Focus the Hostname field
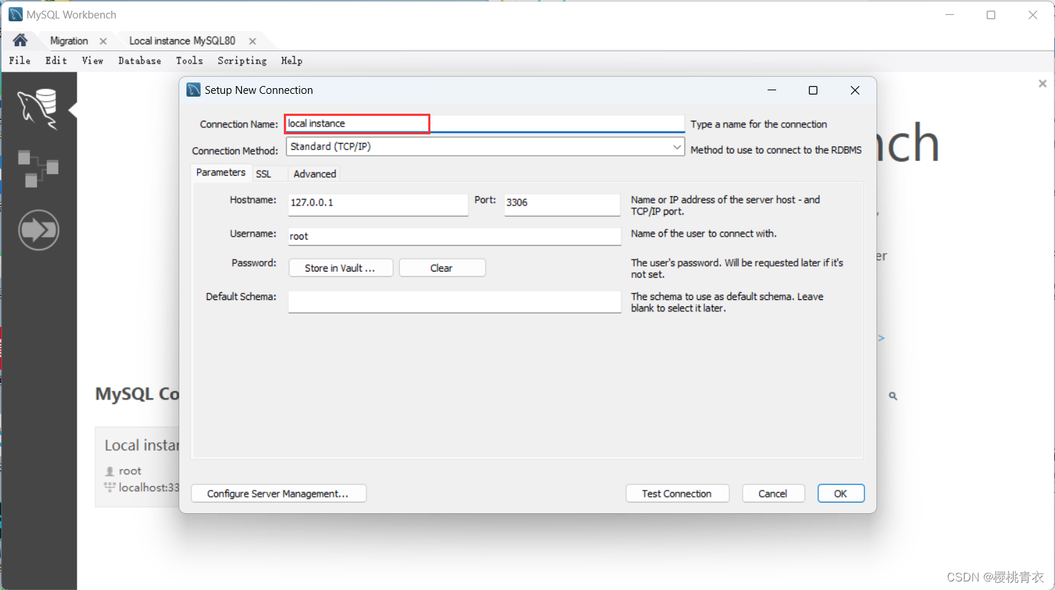 coord(378,204)
